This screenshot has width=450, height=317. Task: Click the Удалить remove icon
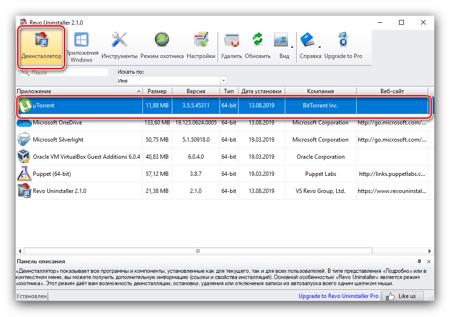click(x=231, y=47)
